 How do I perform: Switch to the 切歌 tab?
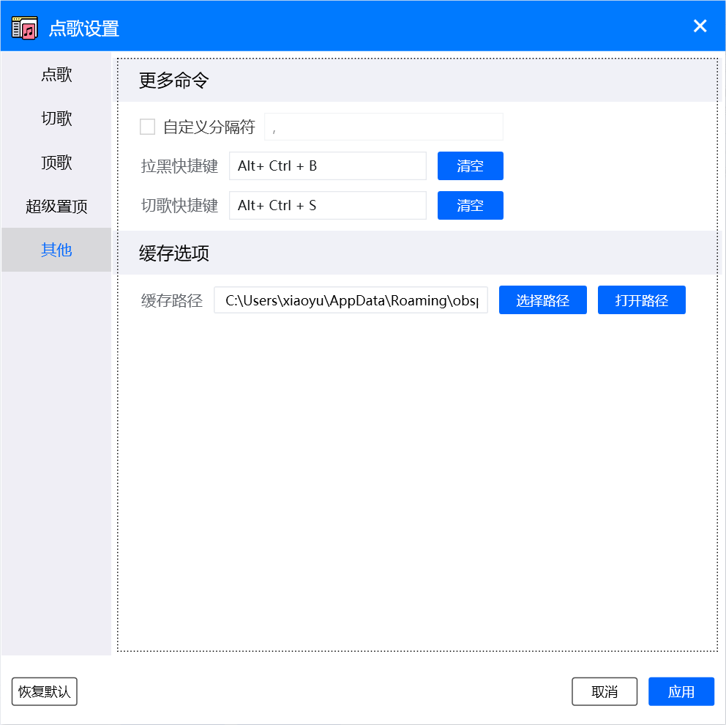point(56,119)
